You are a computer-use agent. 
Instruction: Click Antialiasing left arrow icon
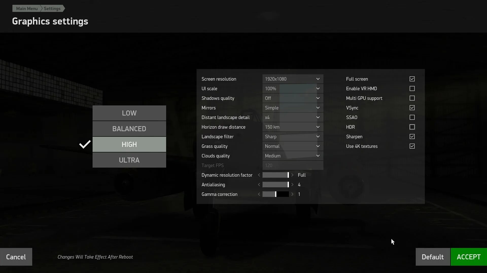tap(259, 185)
